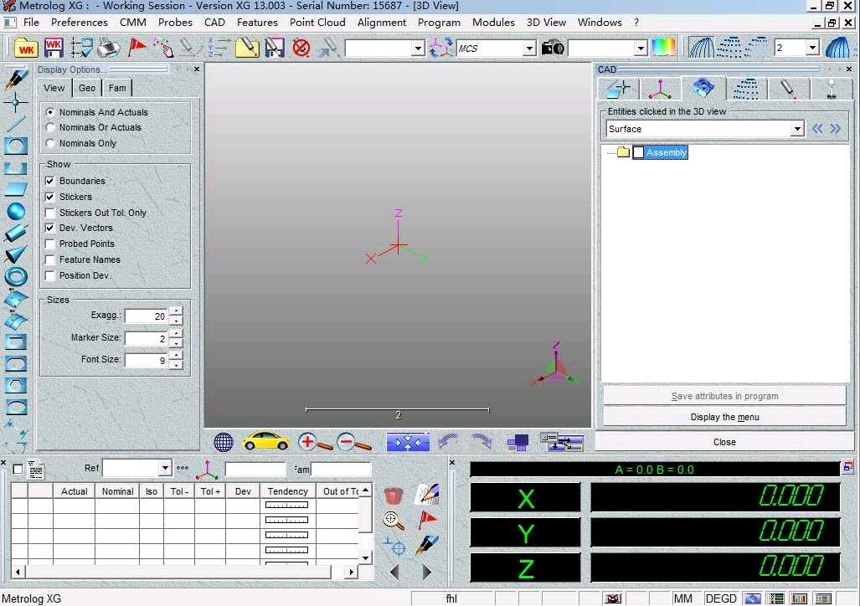Increase the Exagg. value with up arrow

pos(176,311)
